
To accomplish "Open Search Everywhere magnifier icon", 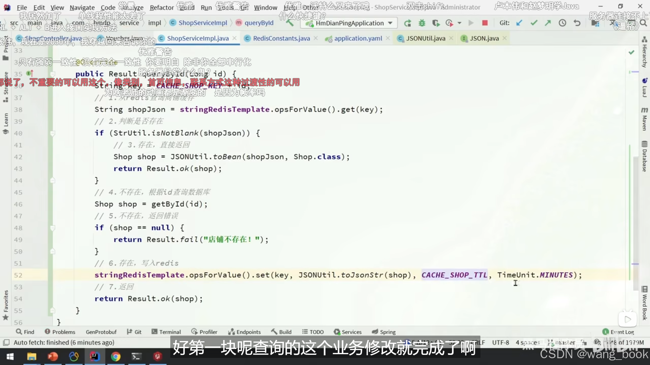I will click(644, 23).
